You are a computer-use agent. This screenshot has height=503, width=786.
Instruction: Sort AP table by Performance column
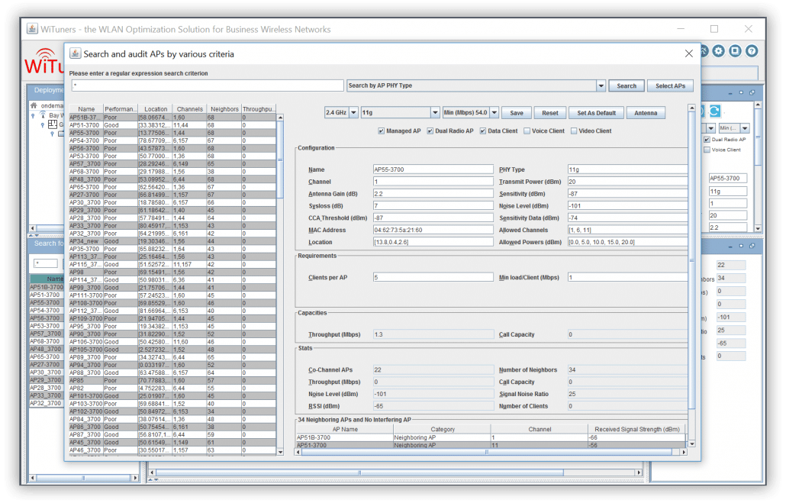point(121,109)
